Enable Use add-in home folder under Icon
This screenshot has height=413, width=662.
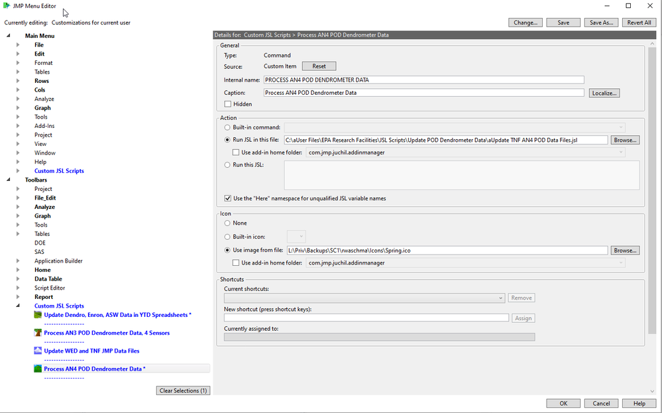coord(236,263)
